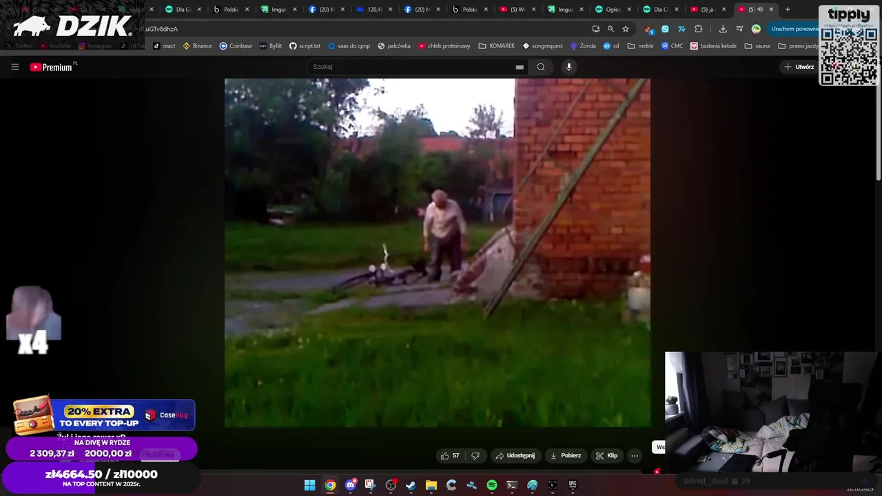882x496 pixels.
Task: Open the ByBit bookmark
Action: click(271, 46)
